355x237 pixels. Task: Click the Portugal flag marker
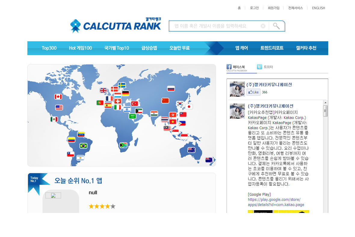pyautogui.click(x=100, y=103)
